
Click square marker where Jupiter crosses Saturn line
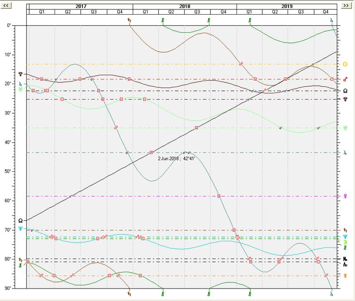(234, 230)
